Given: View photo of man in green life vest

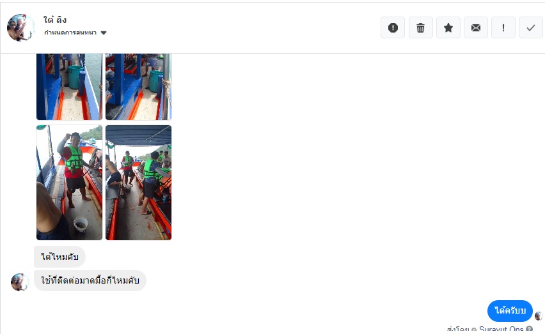Looking at the screenshot, I should [x=69, y=183].
